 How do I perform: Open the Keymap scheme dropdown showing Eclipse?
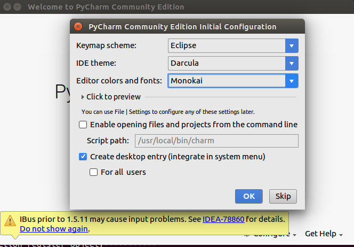[233, 45]
